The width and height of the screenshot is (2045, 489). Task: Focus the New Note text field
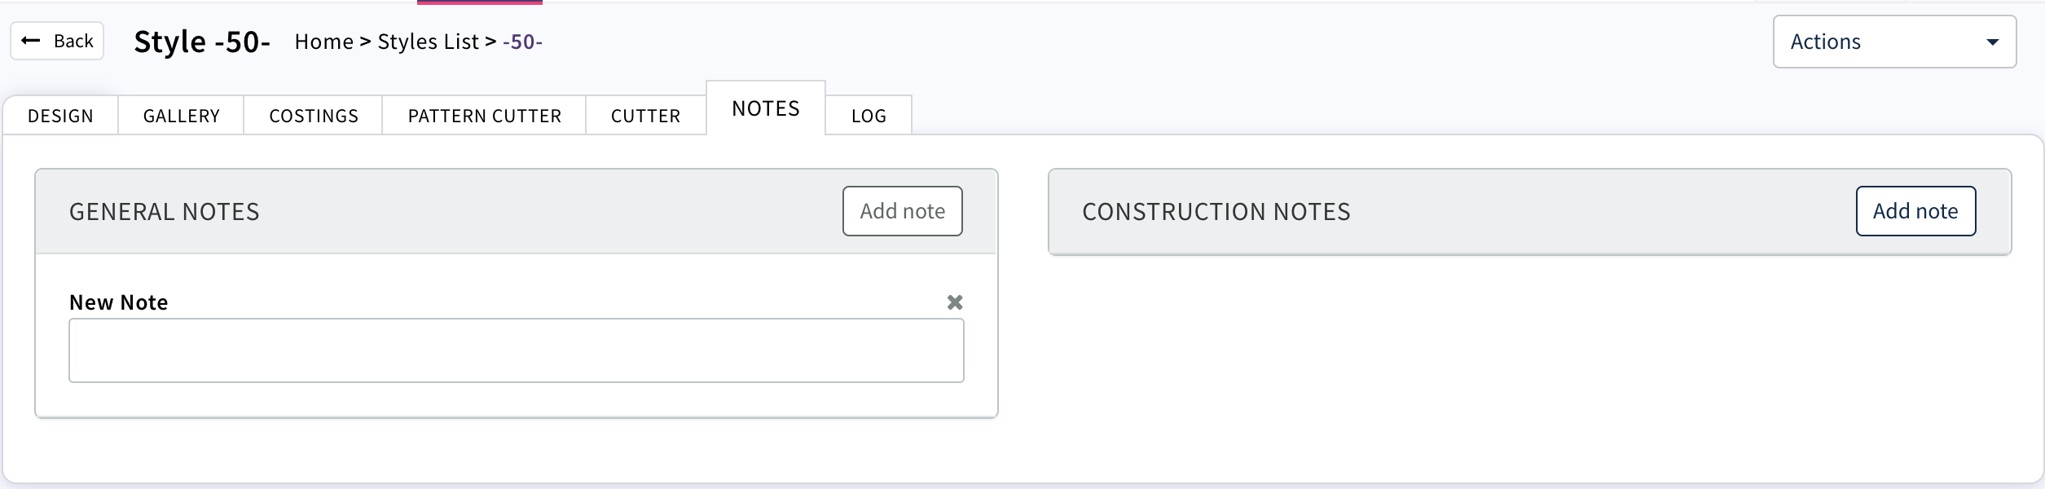click(x=516, y=350)
